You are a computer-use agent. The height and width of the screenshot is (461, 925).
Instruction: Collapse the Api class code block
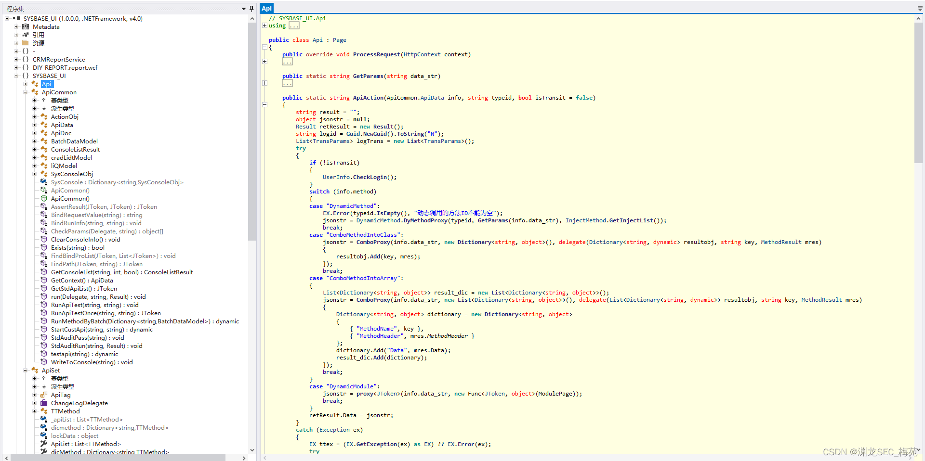[x=264, y=47]
